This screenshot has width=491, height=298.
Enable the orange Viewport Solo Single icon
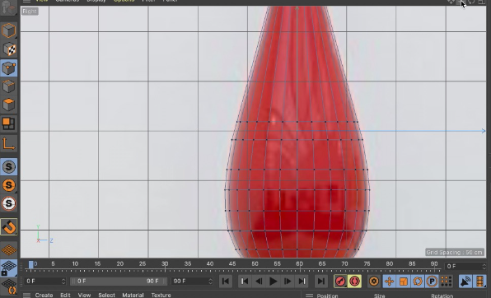[x=9, y=185]
